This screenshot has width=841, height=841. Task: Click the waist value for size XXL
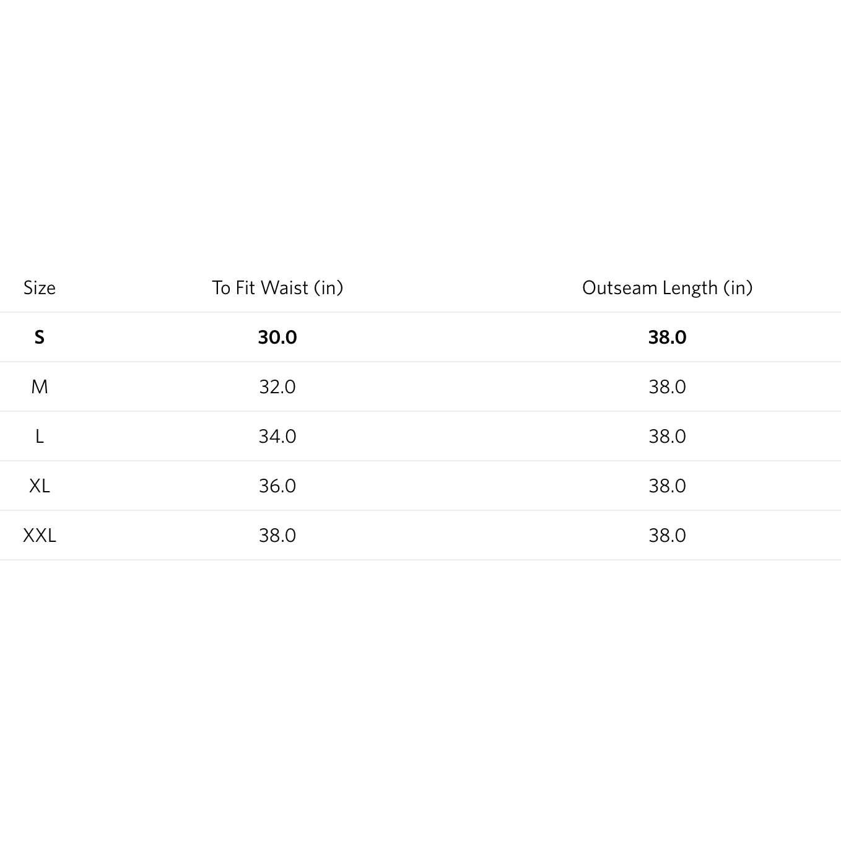click(x=277, y=536)
